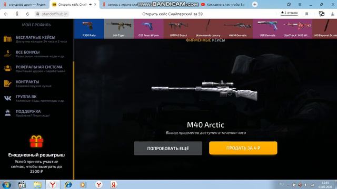Click the RU language indicator in tray
This screenshot has height=189, width=337.
click(281, 184)
